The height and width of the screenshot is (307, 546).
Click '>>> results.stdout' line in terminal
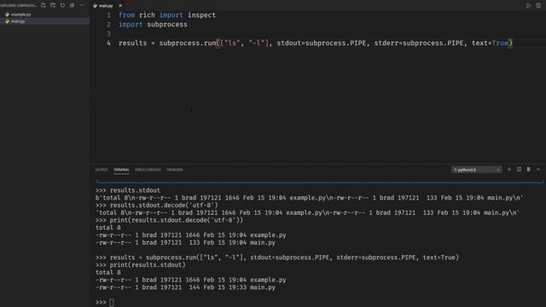(128, 190)
